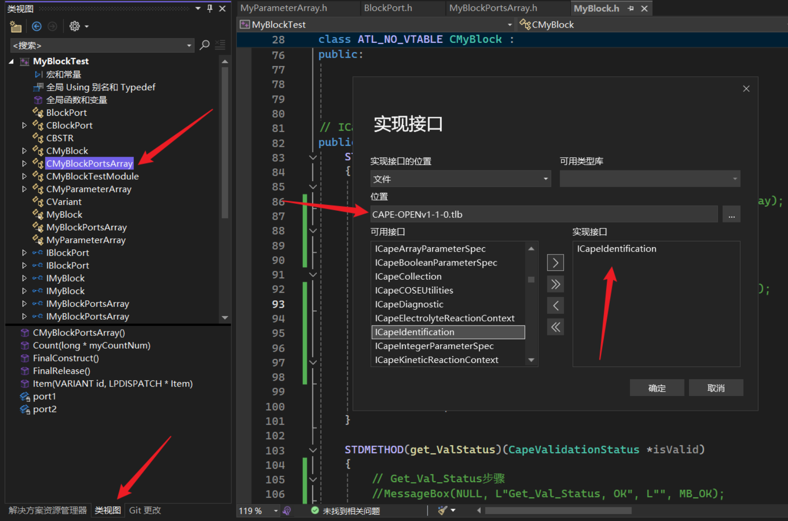
Task: Click the search options list icon
Action: coord(220,45)
